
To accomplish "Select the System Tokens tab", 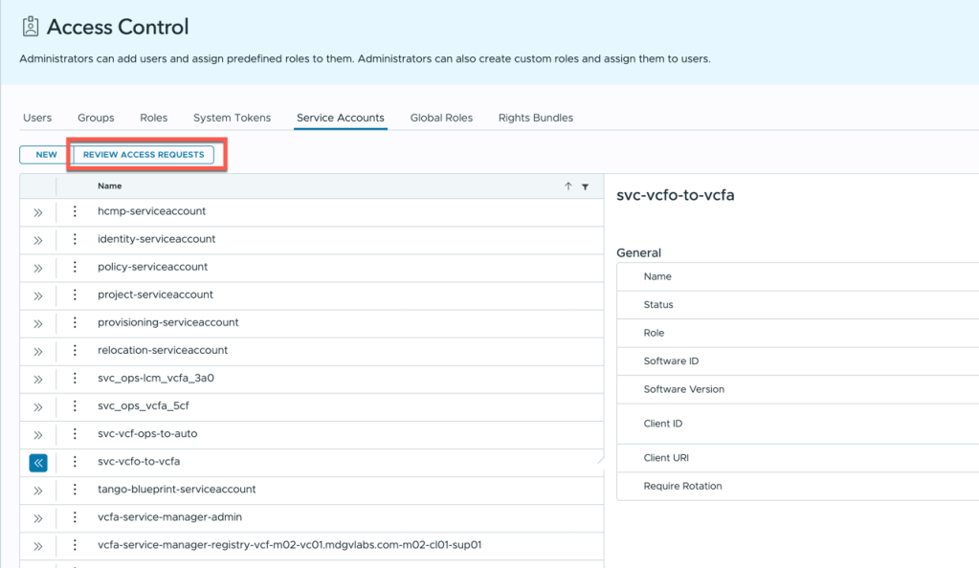I will (x=232, y=118).
